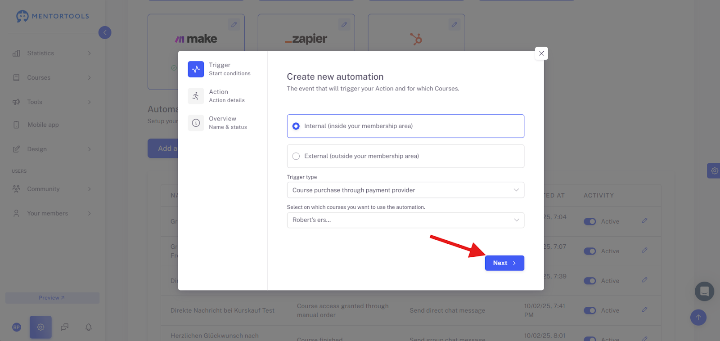This screenshot has width=720, height=341.
Task: Open the chat support bubble icon
Action: [x=704, y=292]
